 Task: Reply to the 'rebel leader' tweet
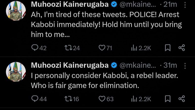(35, 99)
